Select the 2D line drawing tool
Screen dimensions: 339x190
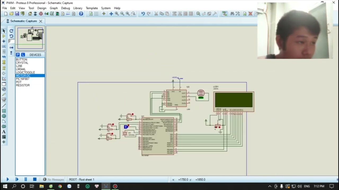coord(4,106)
